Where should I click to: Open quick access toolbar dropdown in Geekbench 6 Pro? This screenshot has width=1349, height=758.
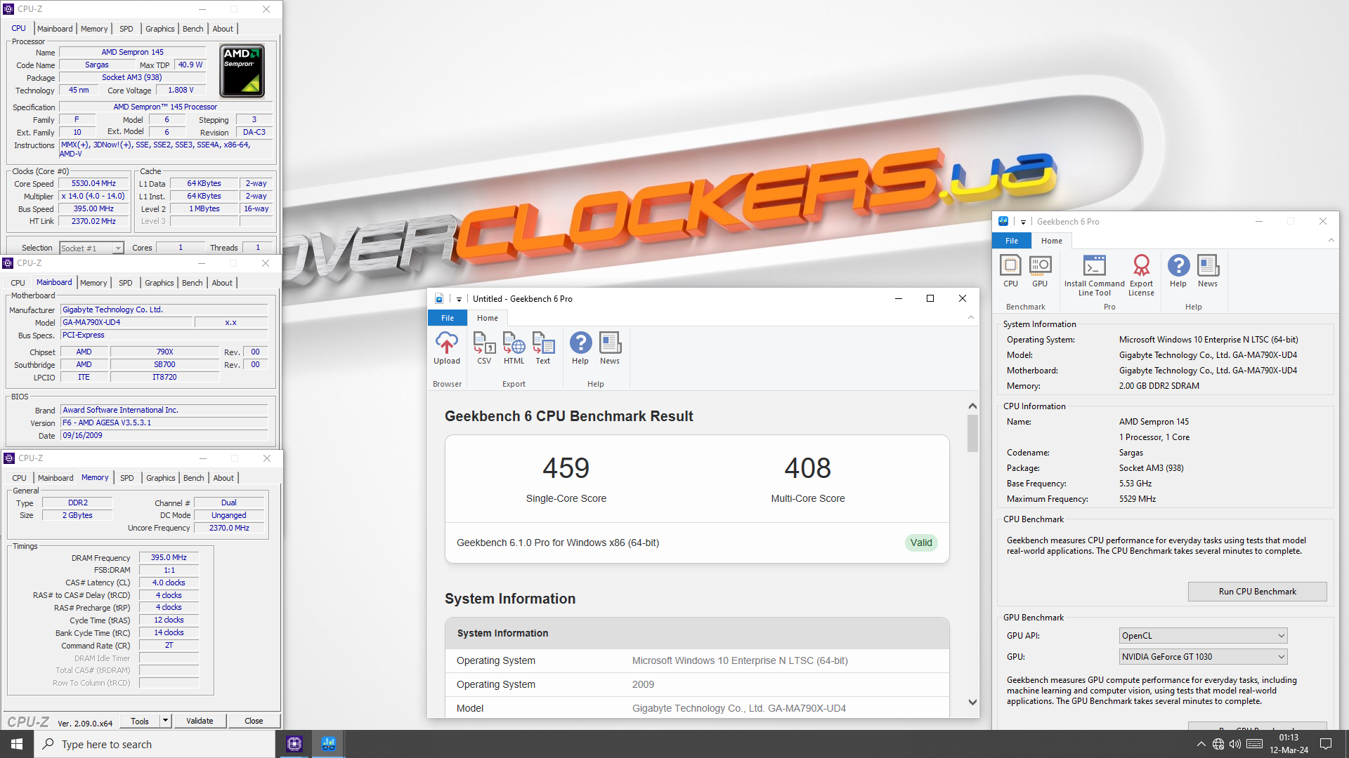pyautogui.click(x=1023, y=222)
